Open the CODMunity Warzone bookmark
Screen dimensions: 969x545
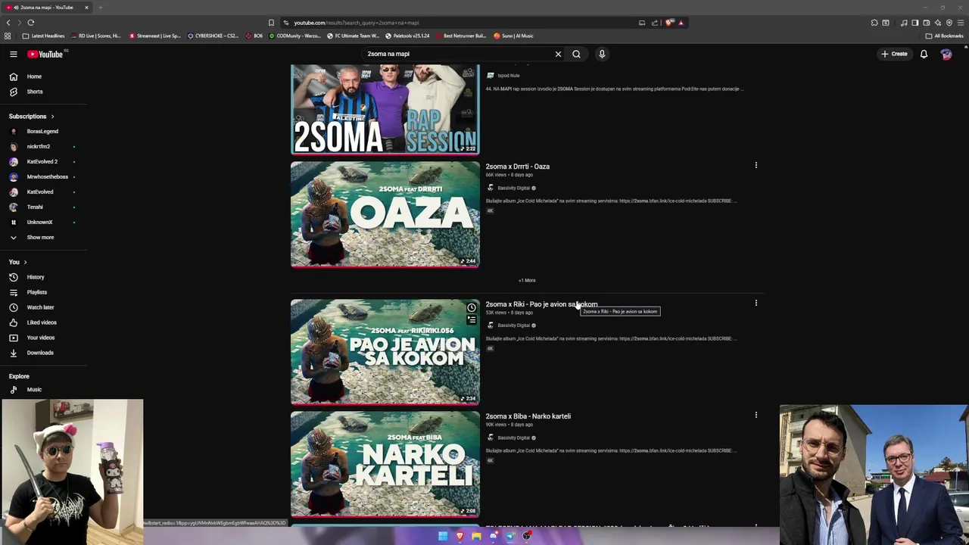[295, 36]
